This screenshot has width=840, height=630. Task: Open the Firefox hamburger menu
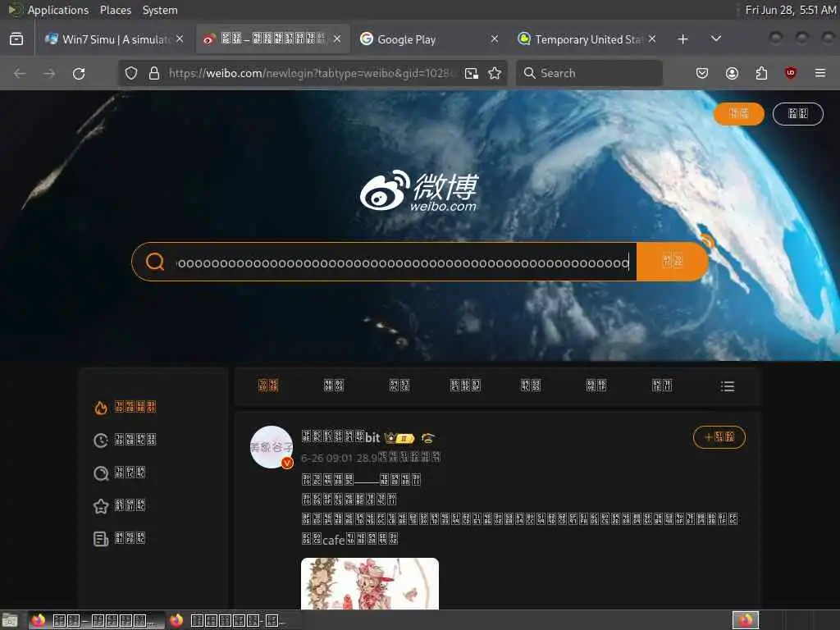[820, 73]
